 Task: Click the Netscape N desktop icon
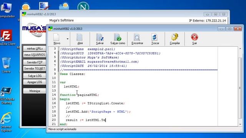[83, 7]
